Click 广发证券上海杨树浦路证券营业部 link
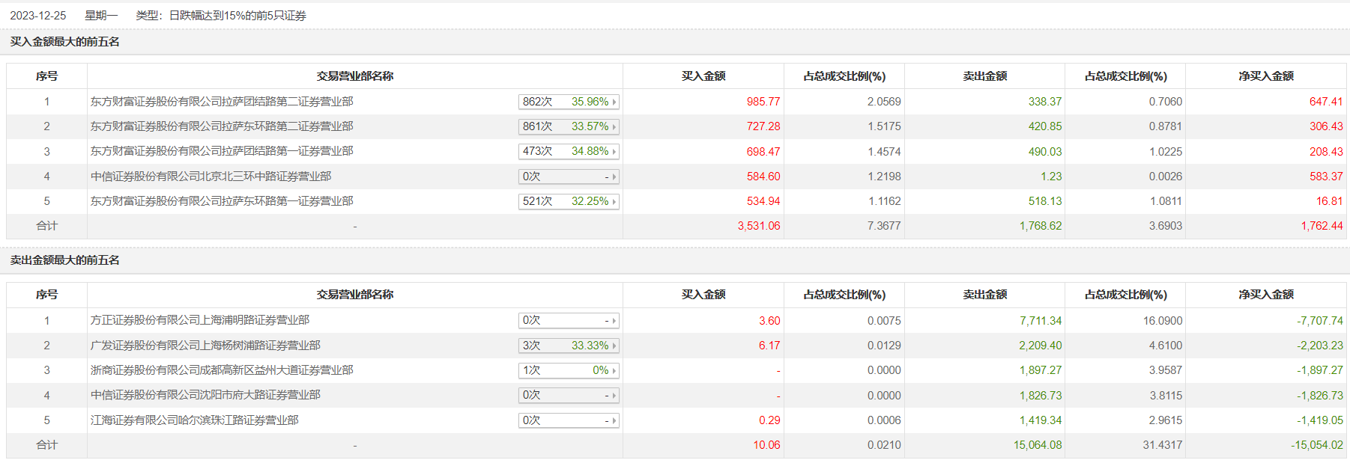 point(205,346)
